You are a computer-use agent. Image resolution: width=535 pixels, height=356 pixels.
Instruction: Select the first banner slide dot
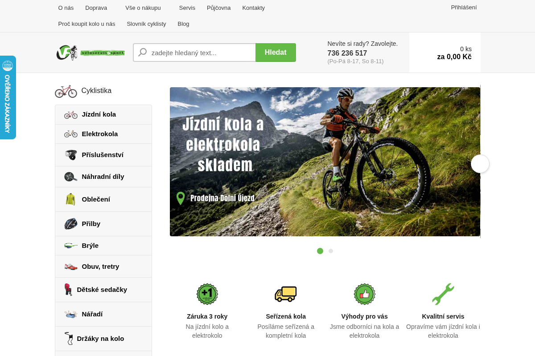coord(320,251)
